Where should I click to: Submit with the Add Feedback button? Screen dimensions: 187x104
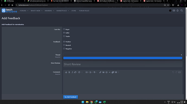click(x=70, y=97)
